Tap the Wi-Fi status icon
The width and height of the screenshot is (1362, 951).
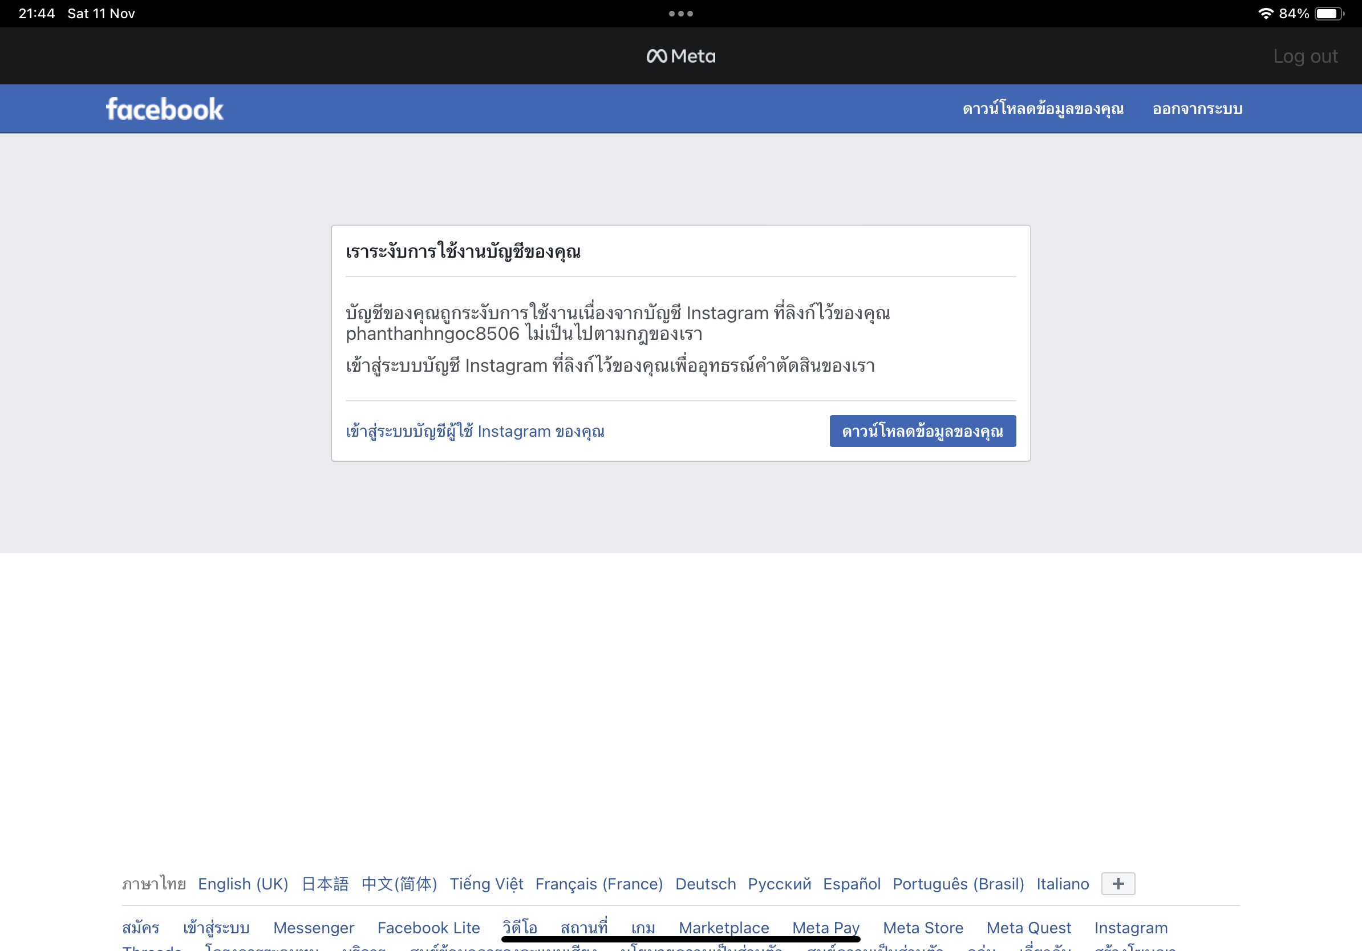coord(1265,13)
